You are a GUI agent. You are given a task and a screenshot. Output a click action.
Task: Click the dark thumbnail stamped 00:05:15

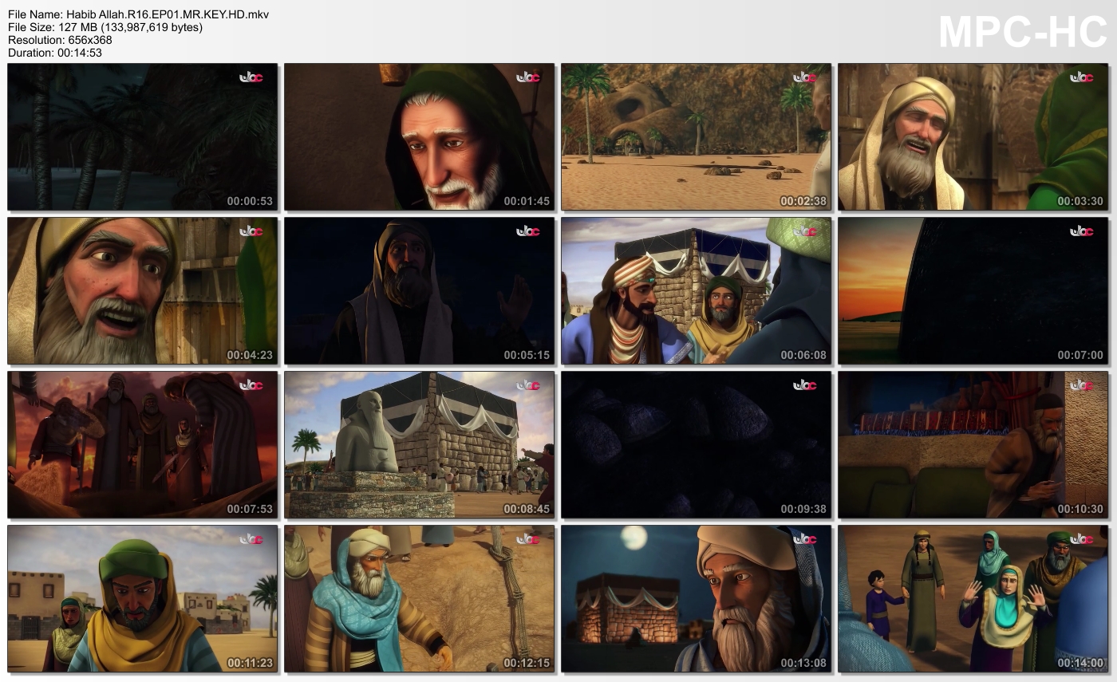pyautogui.click(x=420, y=291)
